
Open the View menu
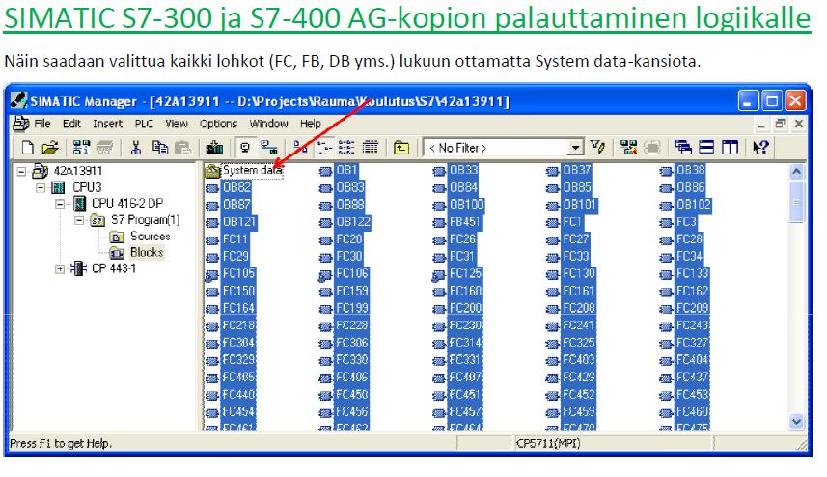point(177,124)
